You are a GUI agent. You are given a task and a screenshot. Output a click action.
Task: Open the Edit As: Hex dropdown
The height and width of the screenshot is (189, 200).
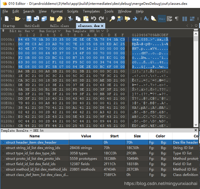(22, 31)
